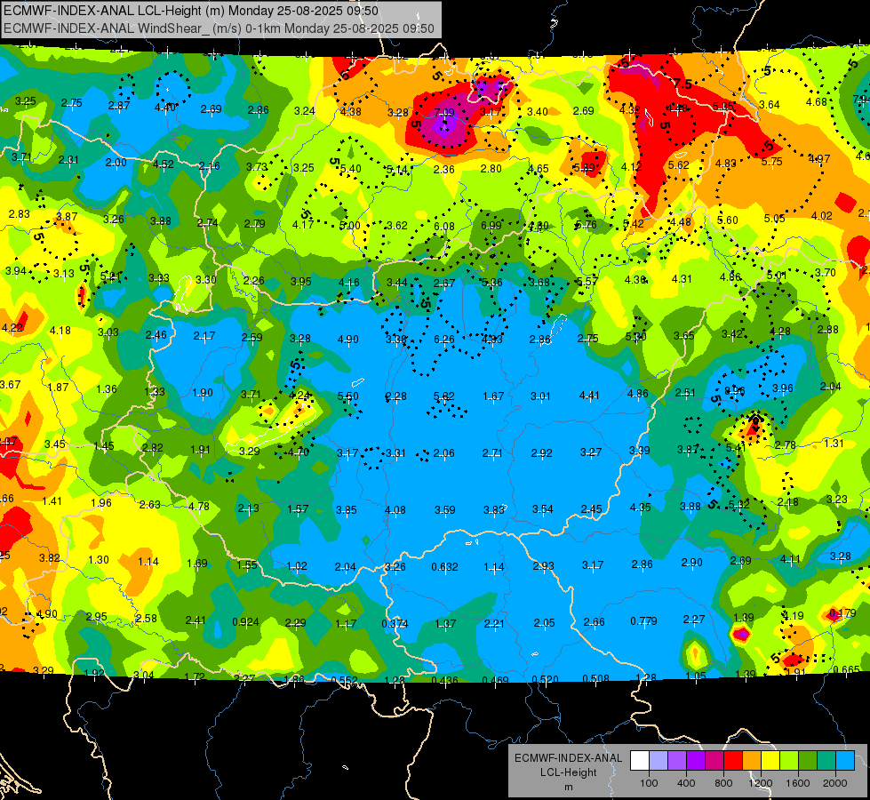
Task: Click the legend tick label 800
Action: coord(723,783)
